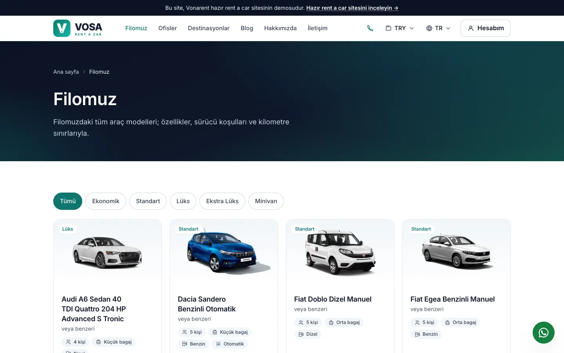Click the '4 kişi' tag on Audi card
Screen dimensions: 564x353
click(x=76, y=342)
